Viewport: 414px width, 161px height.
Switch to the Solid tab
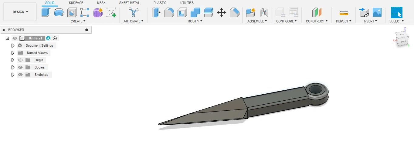tap(50, 3)
